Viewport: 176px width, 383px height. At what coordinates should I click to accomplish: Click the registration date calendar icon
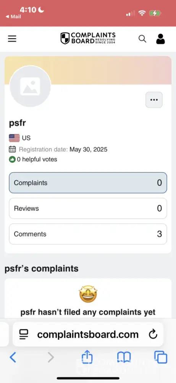click(13, 149)
